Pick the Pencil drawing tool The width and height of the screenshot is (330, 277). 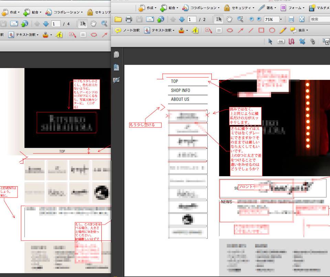283,30
